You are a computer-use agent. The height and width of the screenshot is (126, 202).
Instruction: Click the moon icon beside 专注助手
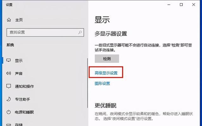9,99
